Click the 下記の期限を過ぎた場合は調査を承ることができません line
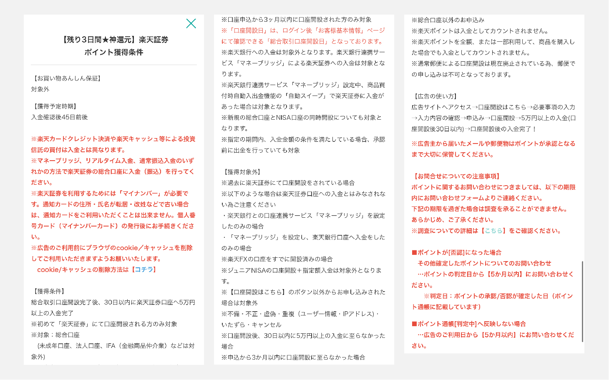Image resolution: width=609 pixels, height=380 pixels. [489, 209]
